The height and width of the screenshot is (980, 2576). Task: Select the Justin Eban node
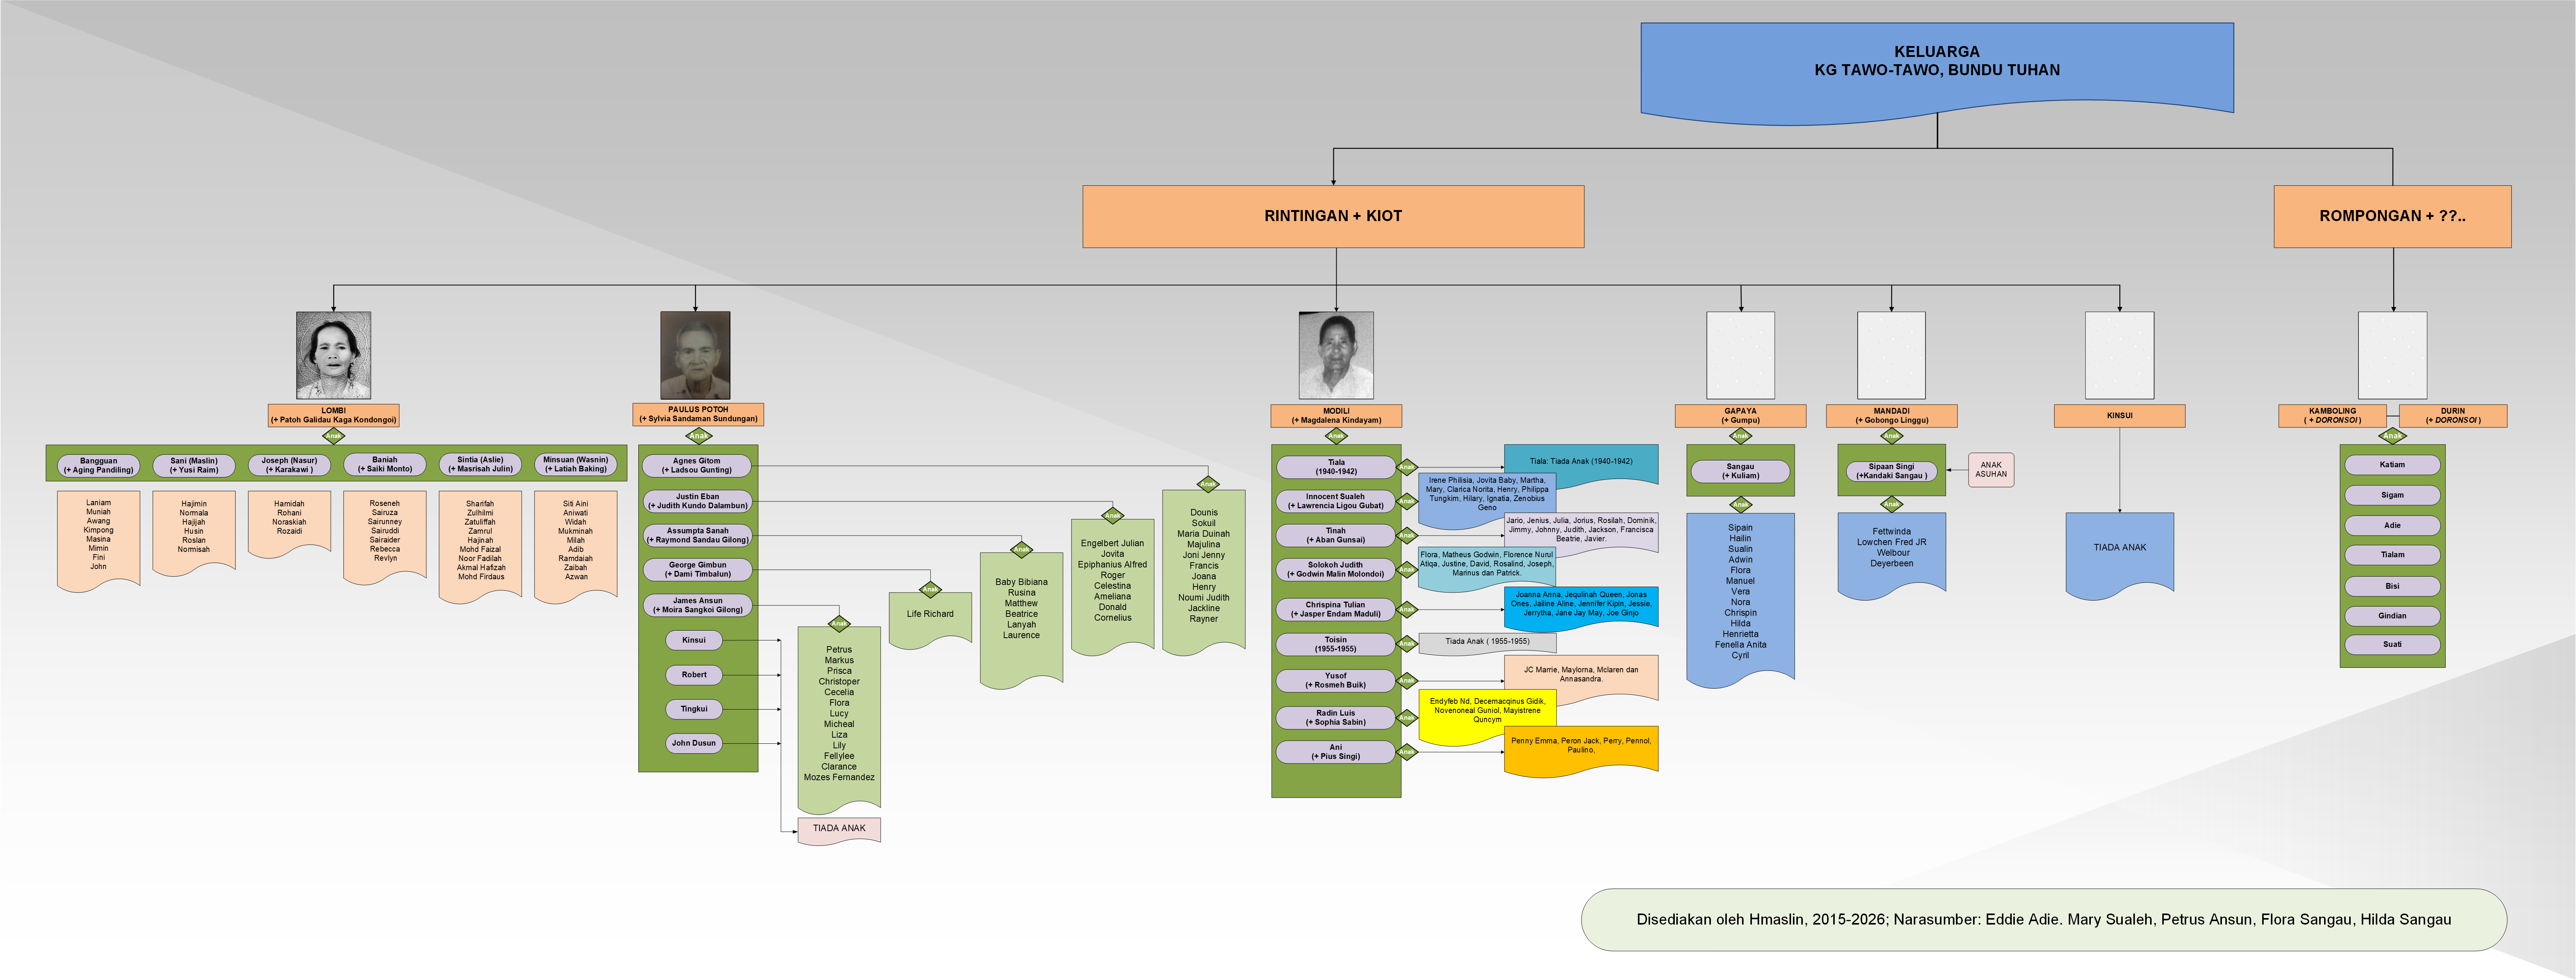point(697,501)
